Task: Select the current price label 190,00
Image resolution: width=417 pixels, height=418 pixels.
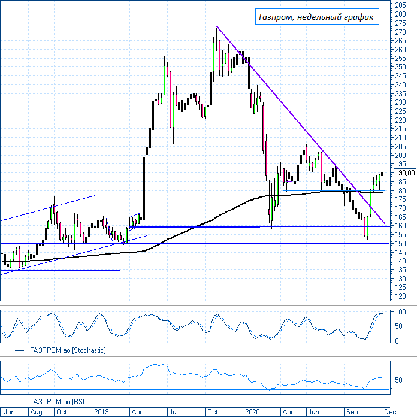Action: click(x=405, y=173)
